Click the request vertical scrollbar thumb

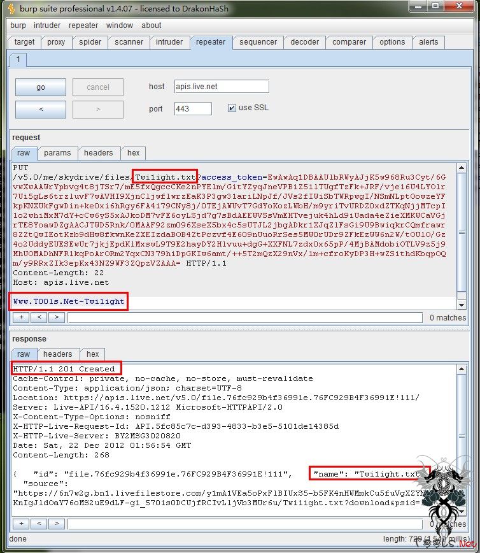[462, 232]
